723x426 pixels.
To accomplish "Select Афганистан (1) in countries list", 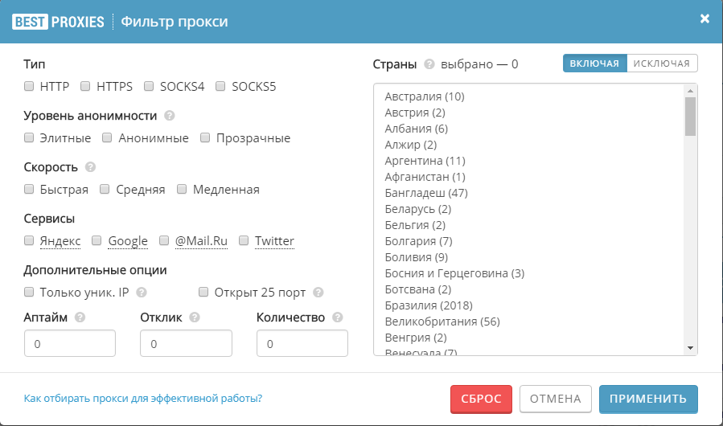I will [x=425, y=177].
